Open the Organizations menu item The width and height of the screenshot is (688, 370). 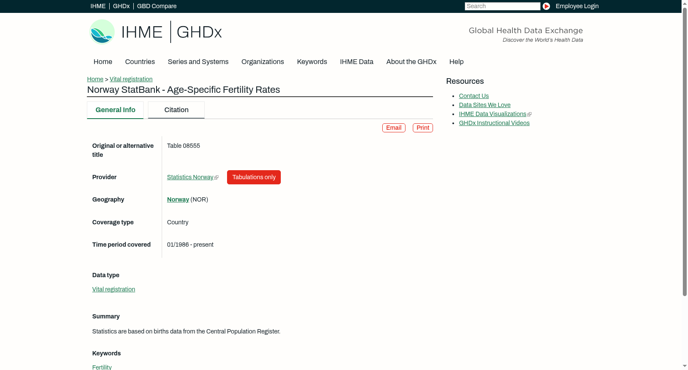click(x=263, y=62)
